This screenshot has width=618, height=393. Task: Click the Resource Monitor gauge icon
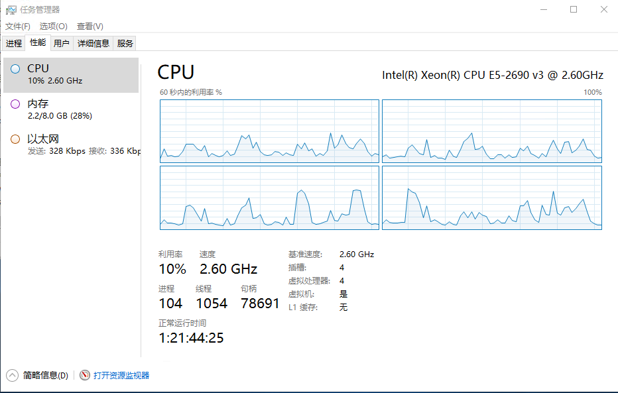(85, 375)
